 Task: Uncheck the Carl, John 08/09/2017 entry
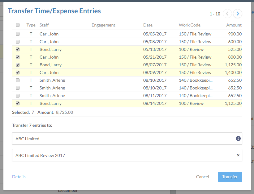18,72
